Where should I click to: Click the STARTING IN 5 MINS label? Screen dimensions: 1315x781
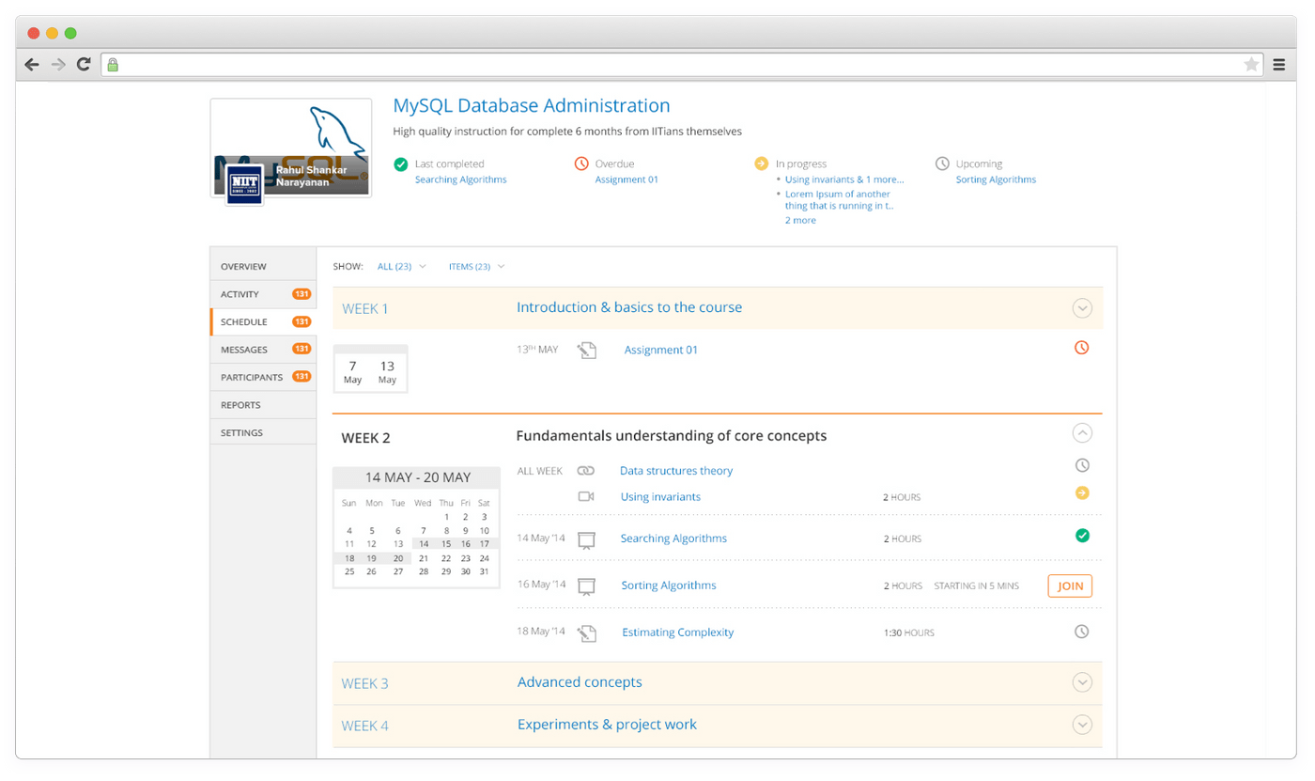coord(976,586)
